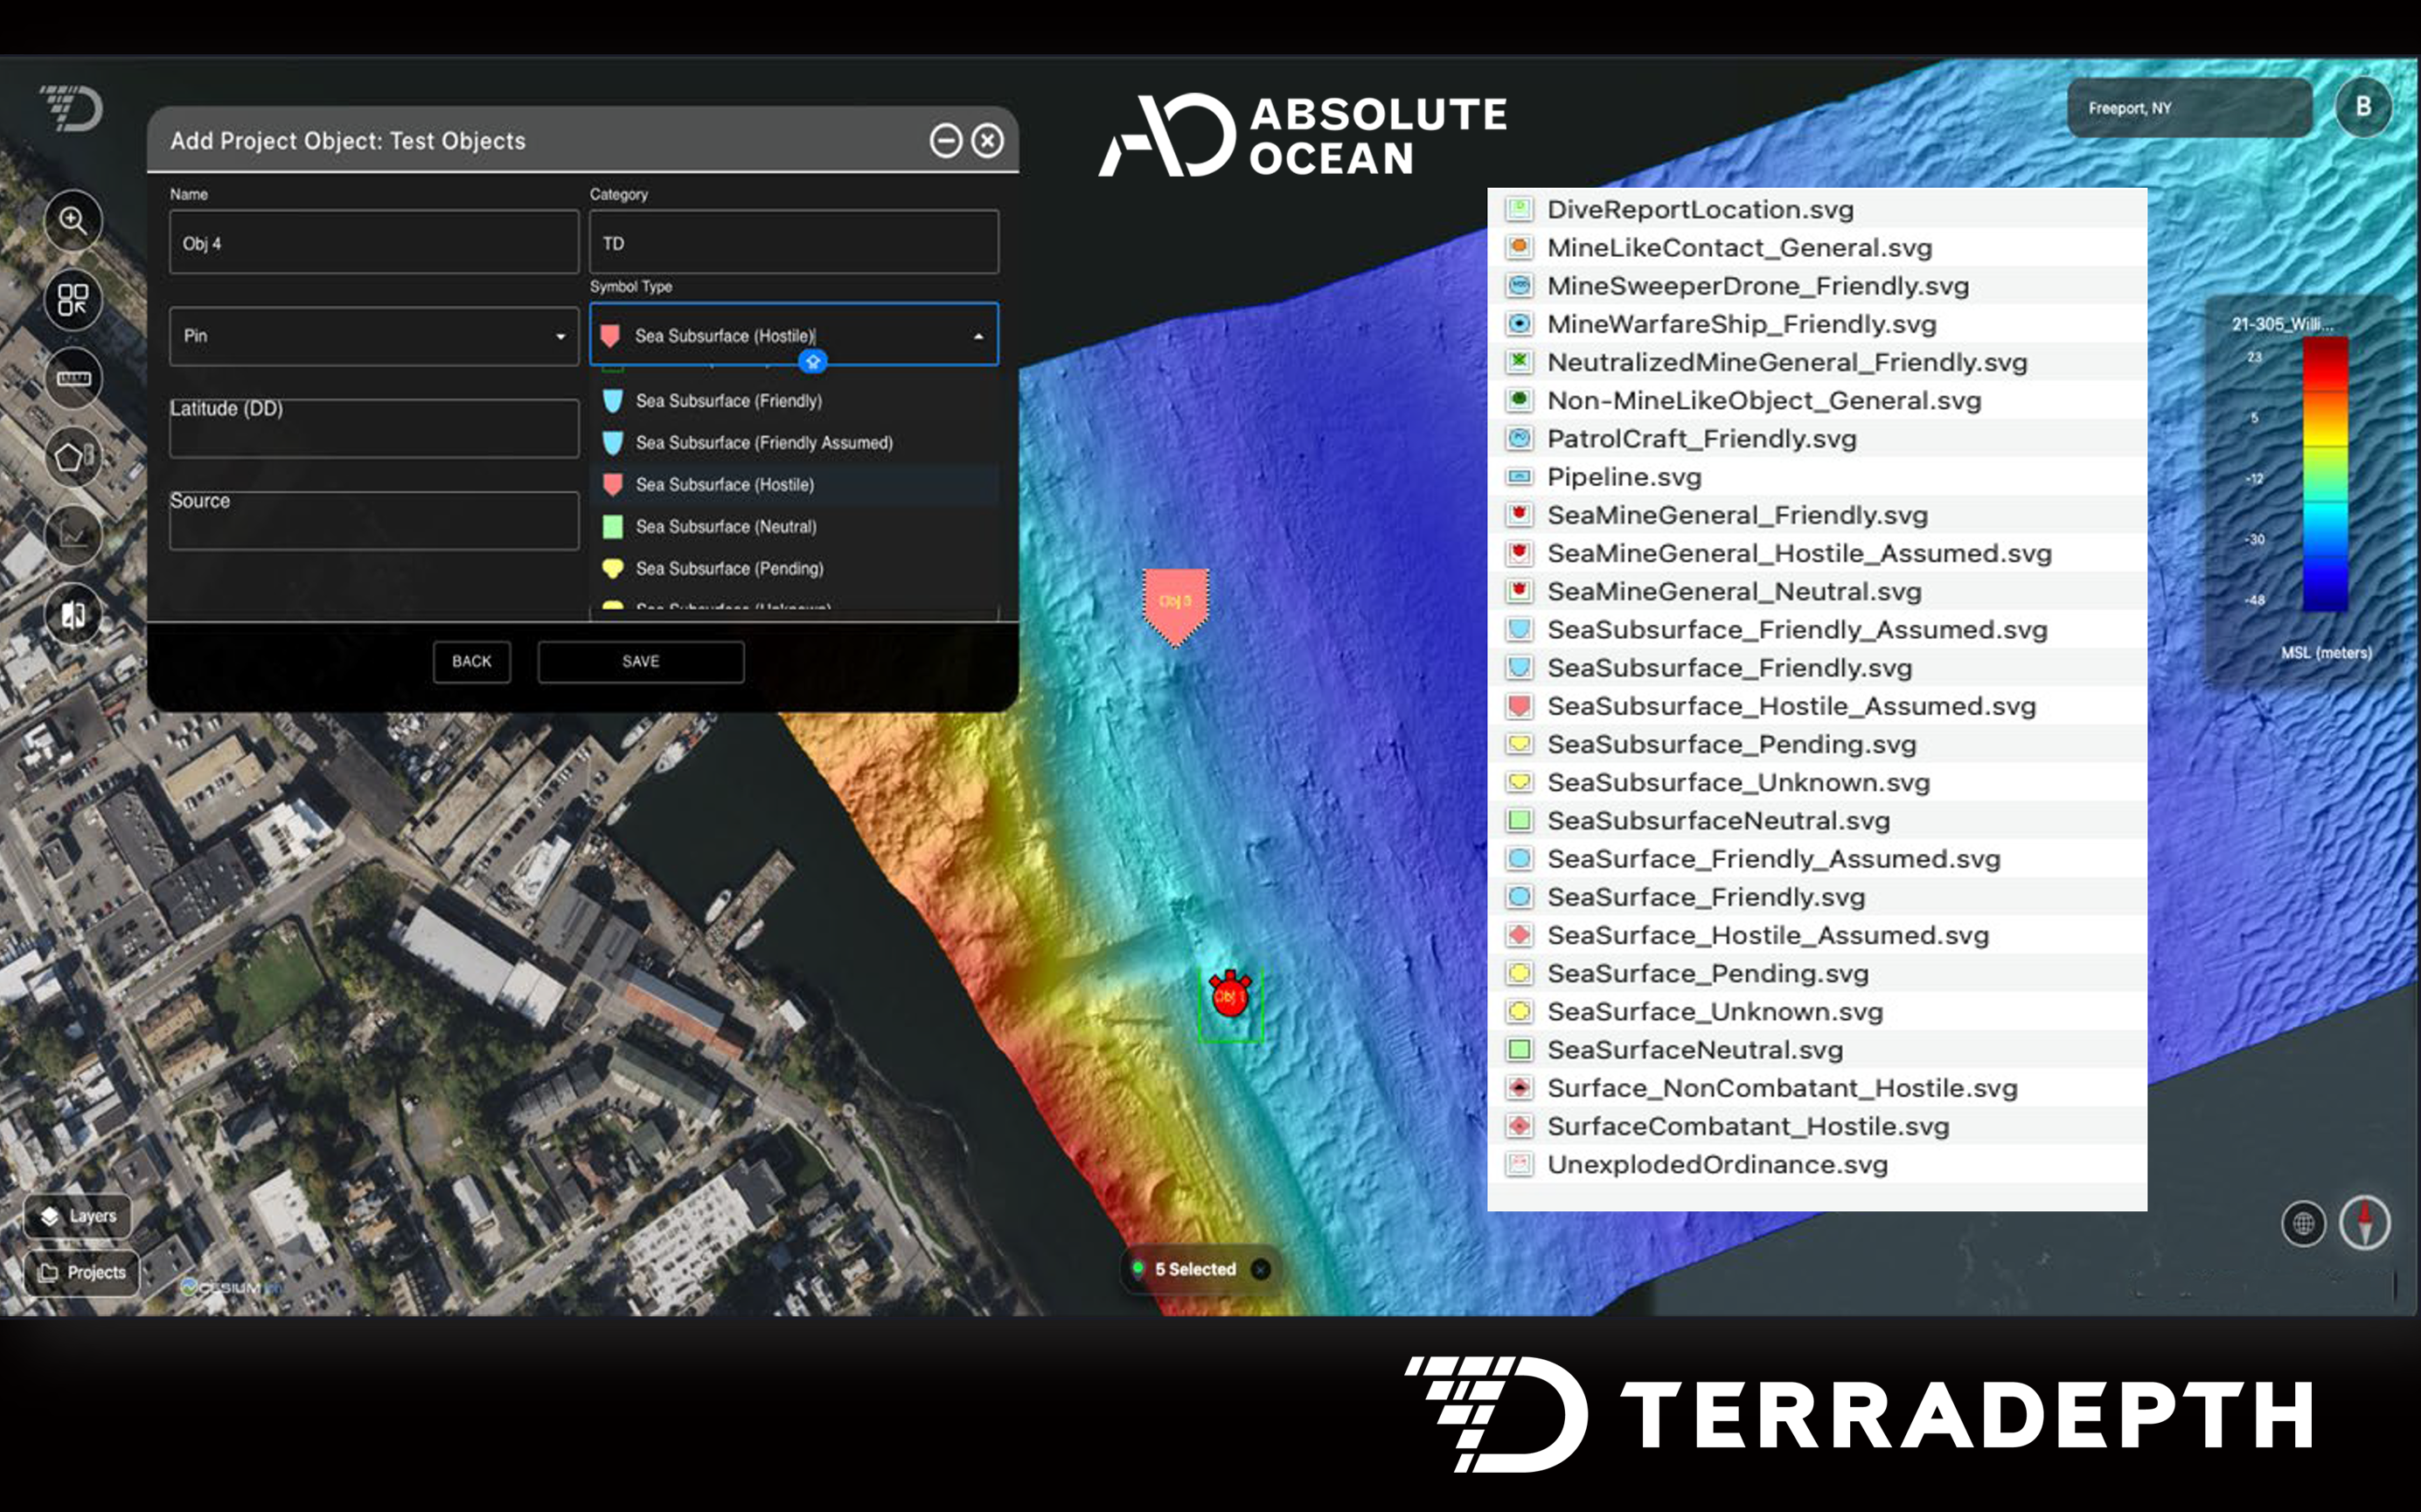Toggle the split compare view tool
2421x1512 pixels.
point(73,614)
